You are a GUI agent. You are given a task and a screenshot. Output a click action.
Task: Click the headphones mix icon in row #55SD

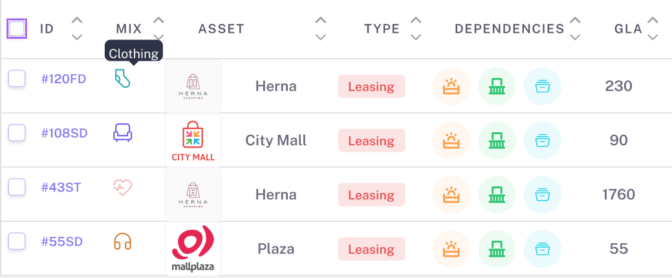tap(122, 241)
